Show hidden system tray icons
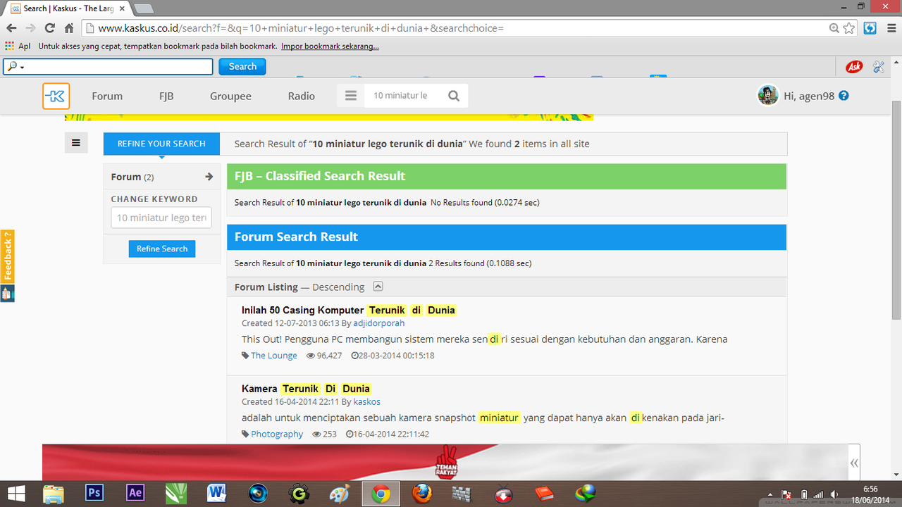This screenshot has width=902, height=507. [x=770, y=494]
